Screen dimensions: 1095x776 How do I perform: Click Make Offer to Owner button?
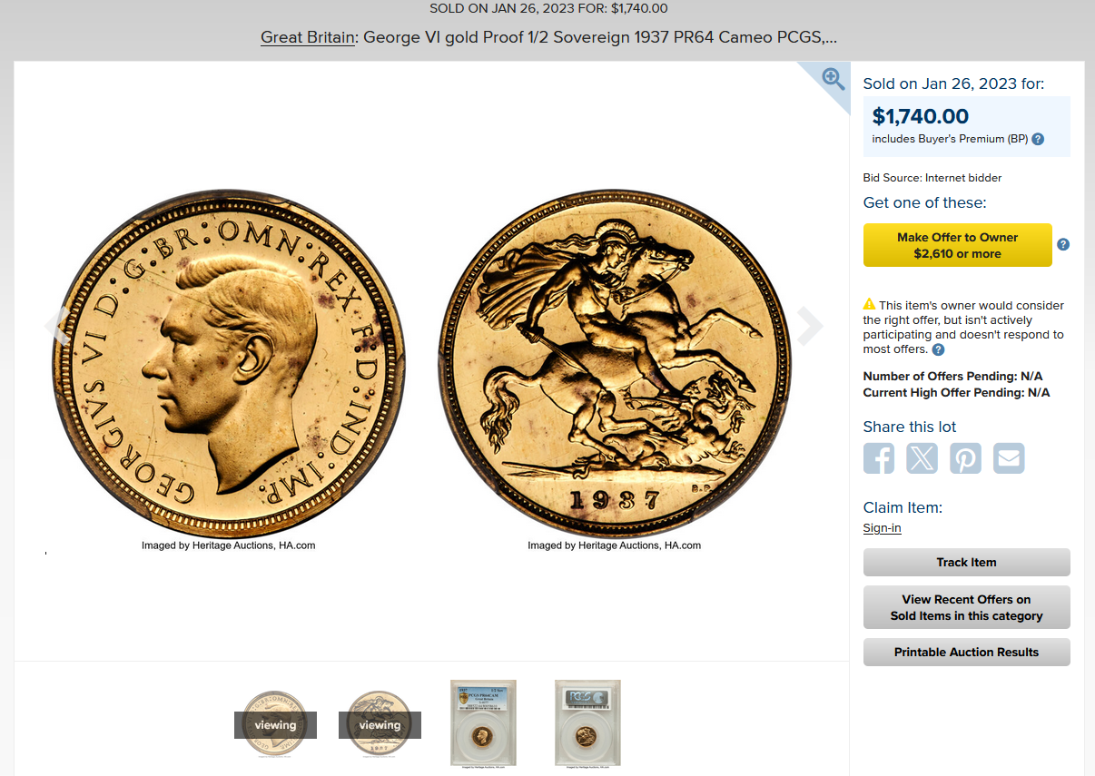[957, 245]
